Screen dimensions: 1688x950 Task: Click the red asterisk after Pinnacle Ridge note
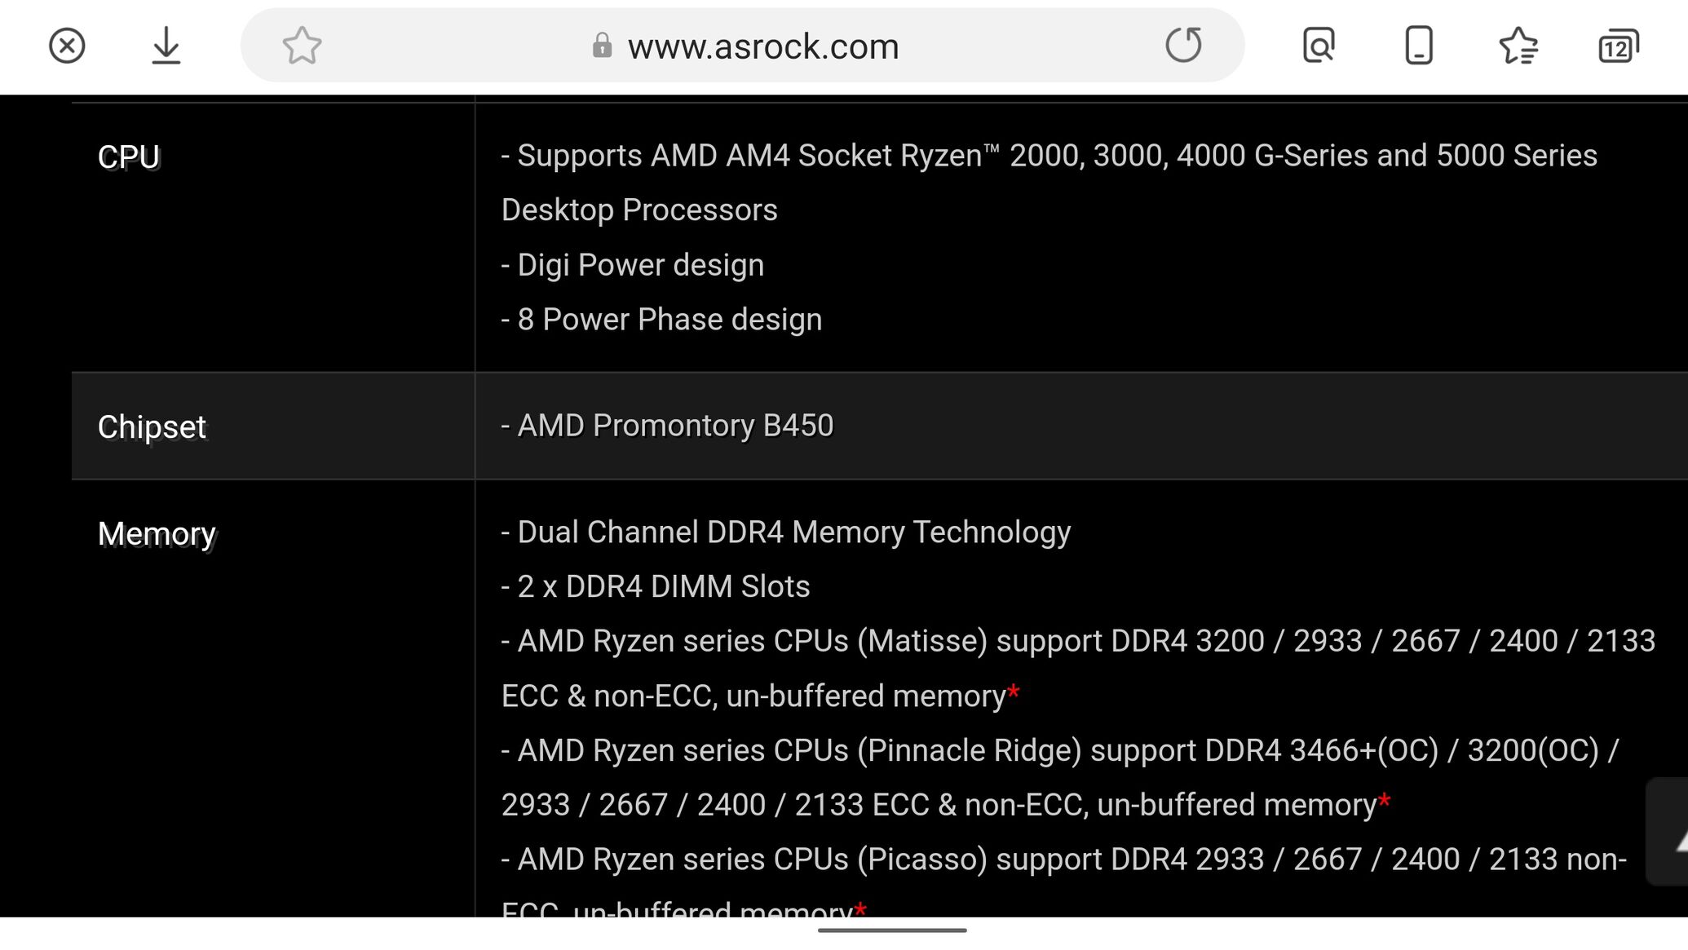[1384, 802]
